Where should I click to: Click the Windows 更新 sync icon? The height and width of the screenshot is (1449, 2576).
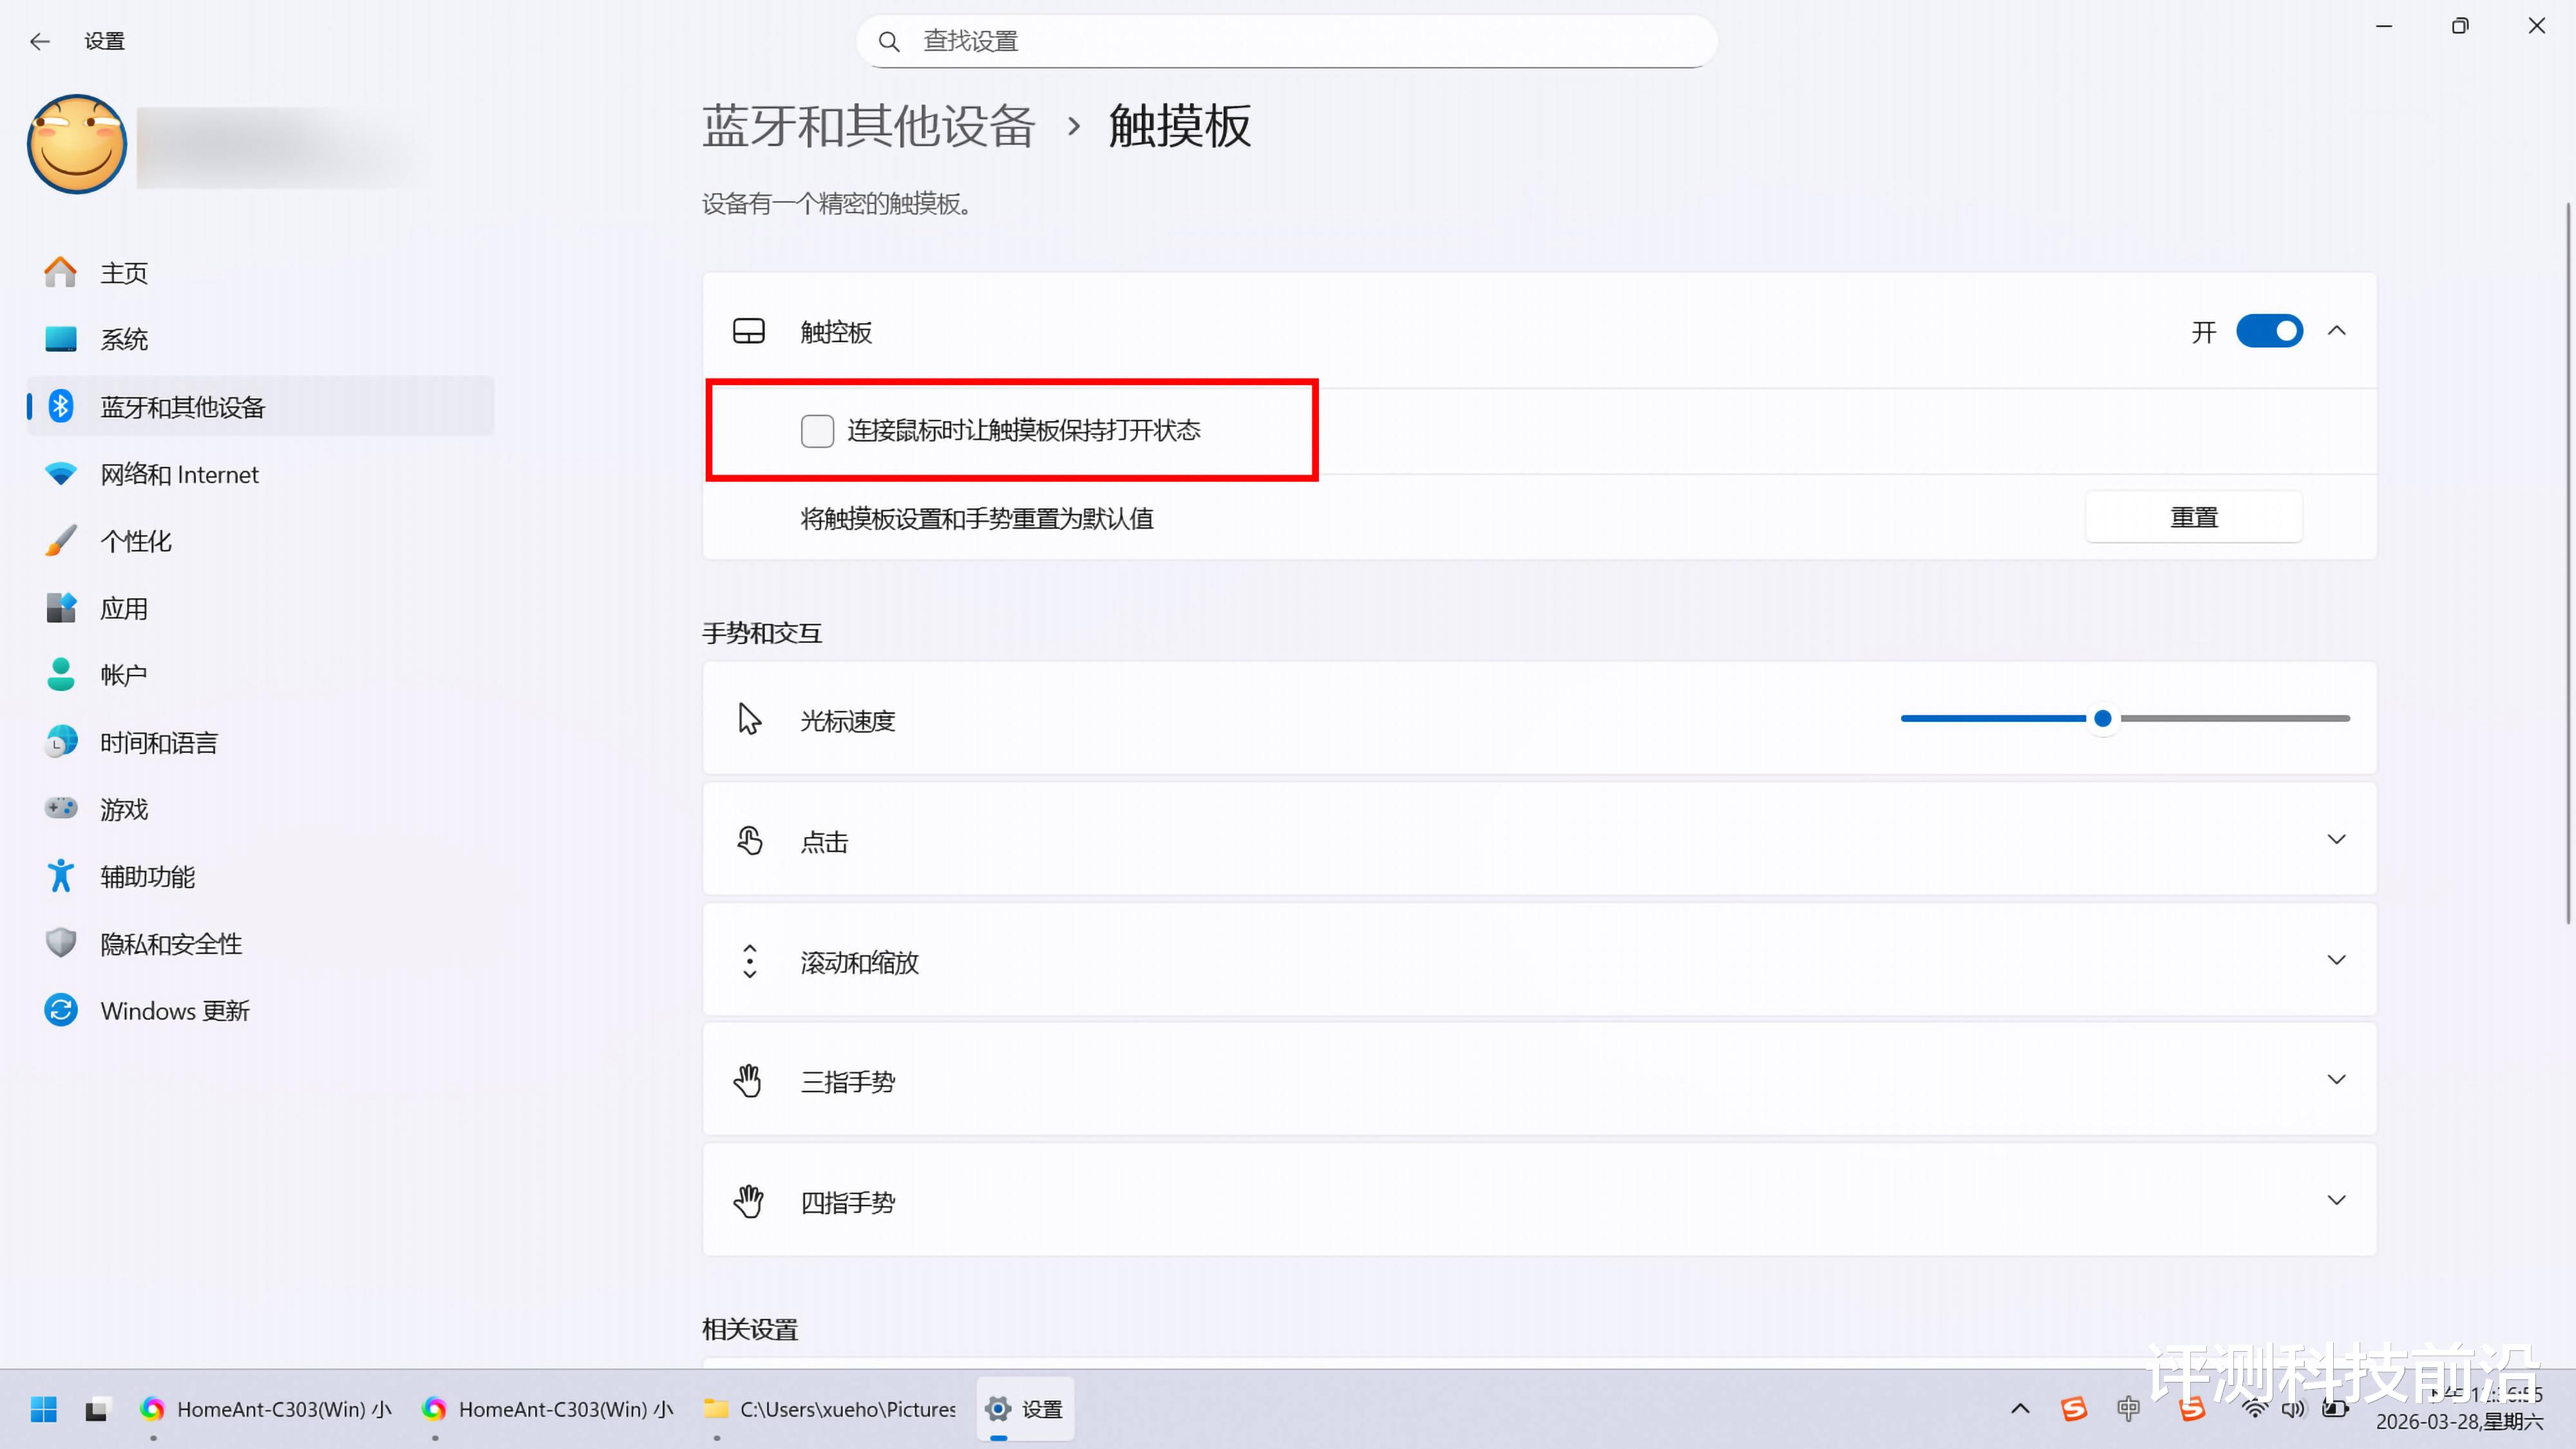[x=61, y=1010]
